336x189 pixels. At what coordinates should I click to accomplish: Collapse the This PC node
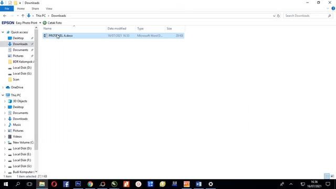[3, 95]
